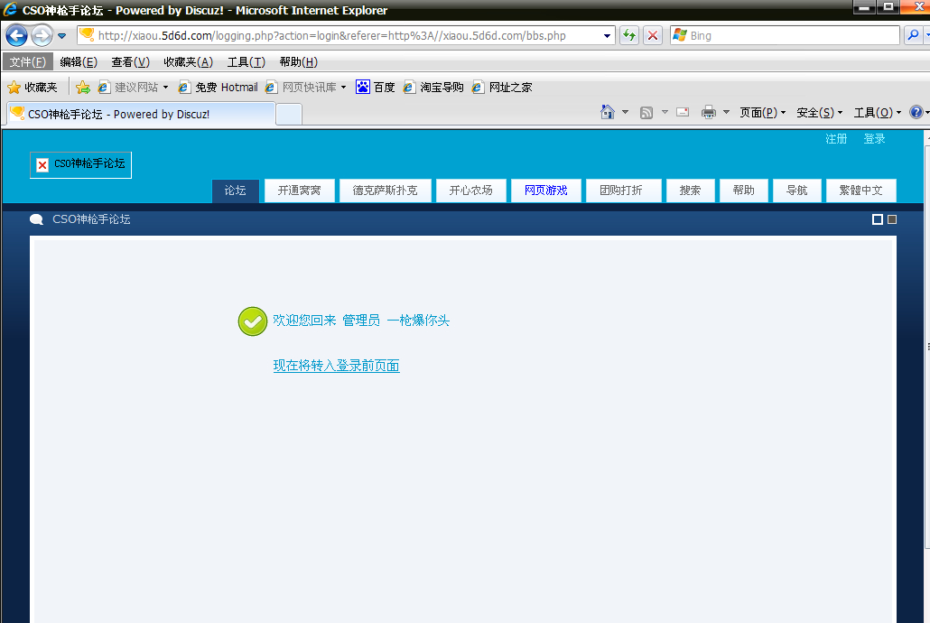This screenshot has width=930, height=623.
Task: Click the Home page icon
Action: tap(608, 112)
